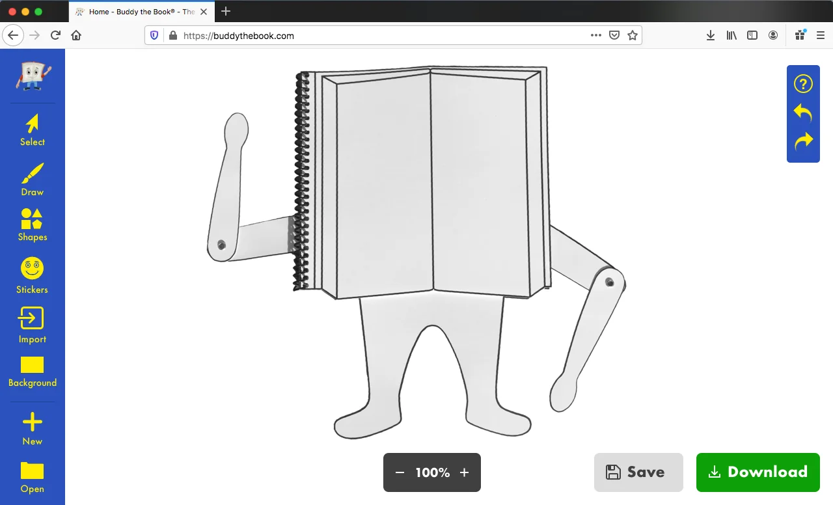Open the page actions ellipsis menu

pyautogui.click(x=596, y=35)
